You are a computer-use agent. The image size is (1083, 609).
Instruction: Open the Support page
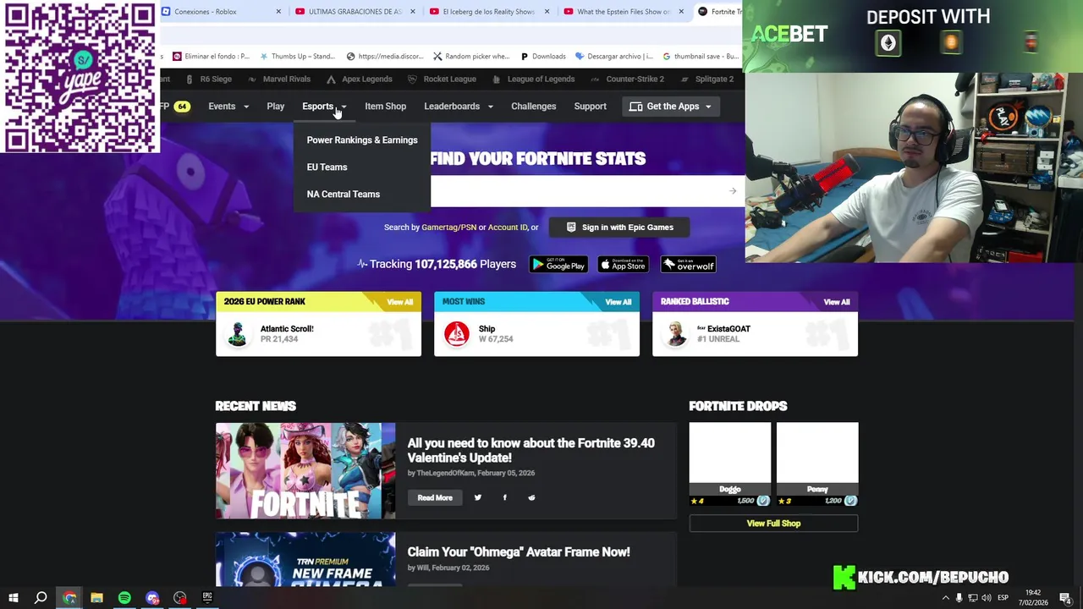tap(590, 107)
